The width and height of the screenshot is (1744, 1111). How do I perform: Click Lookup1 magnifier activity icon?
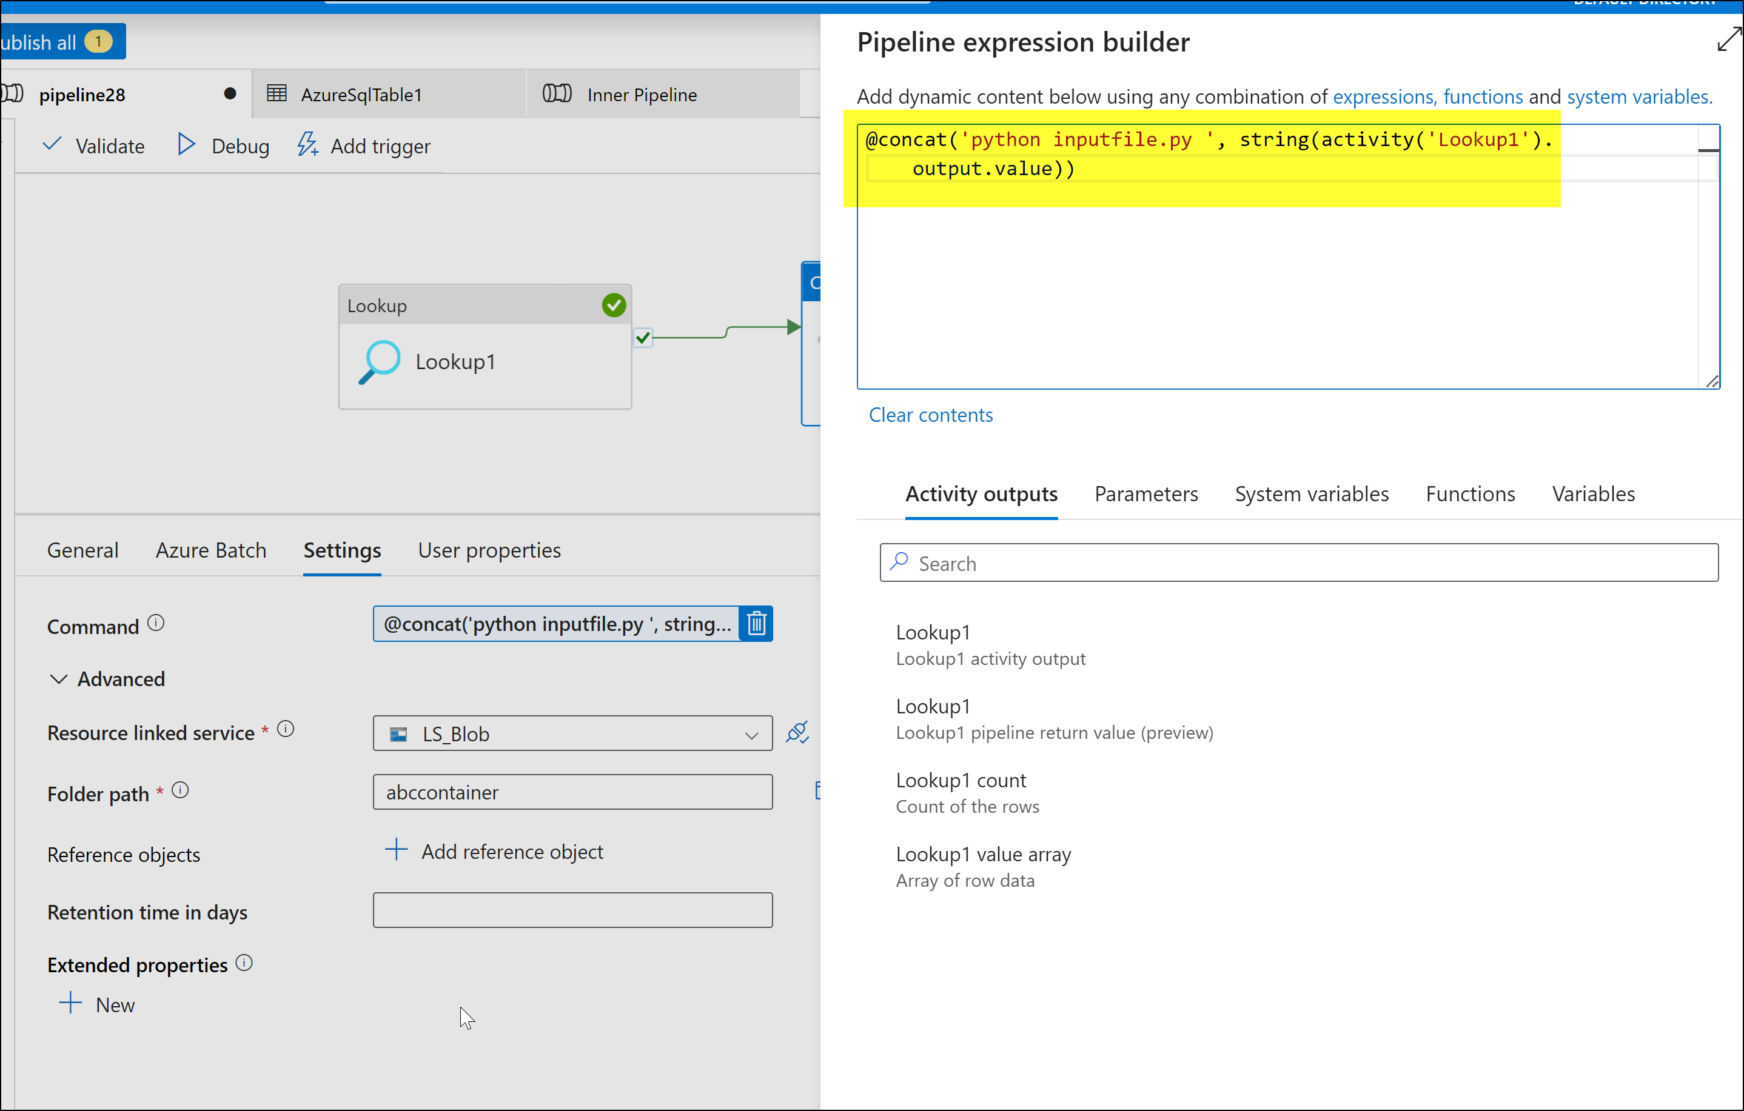pos(379,361)
